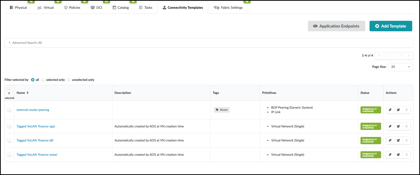Check the external-router-peering row checkbox
The image size is (420, 175).
point(9,110)
